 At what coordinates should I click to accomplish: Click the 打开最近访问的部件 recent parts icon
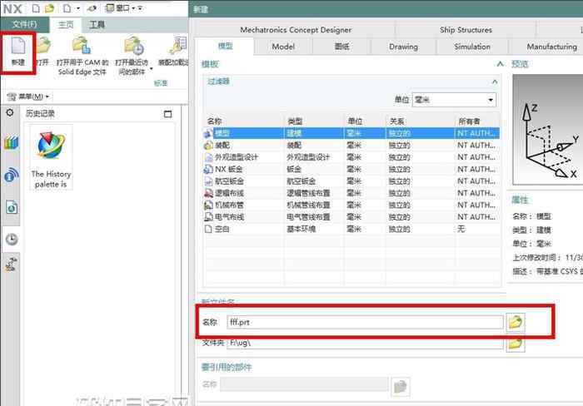point(133,45)
